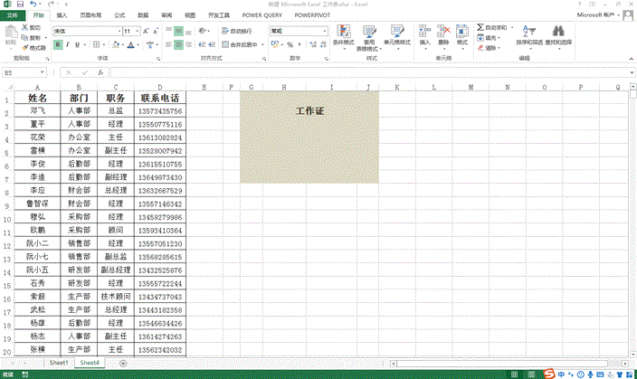The height and width of the screenshot is (379, 637).
Task: Toggle Bold formatting
Action: (58, 44)
